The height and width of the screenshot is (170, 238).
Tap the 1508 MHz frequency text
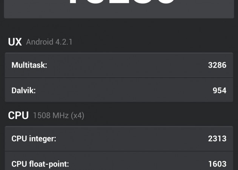(x=51, y=116)
